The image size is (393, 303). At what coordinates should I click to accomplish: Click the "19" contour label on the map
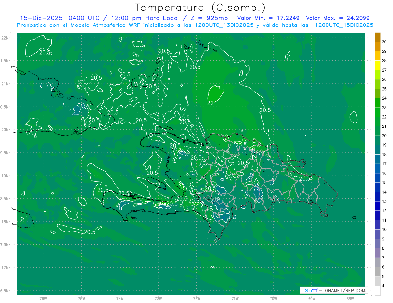tap(217, 199)
